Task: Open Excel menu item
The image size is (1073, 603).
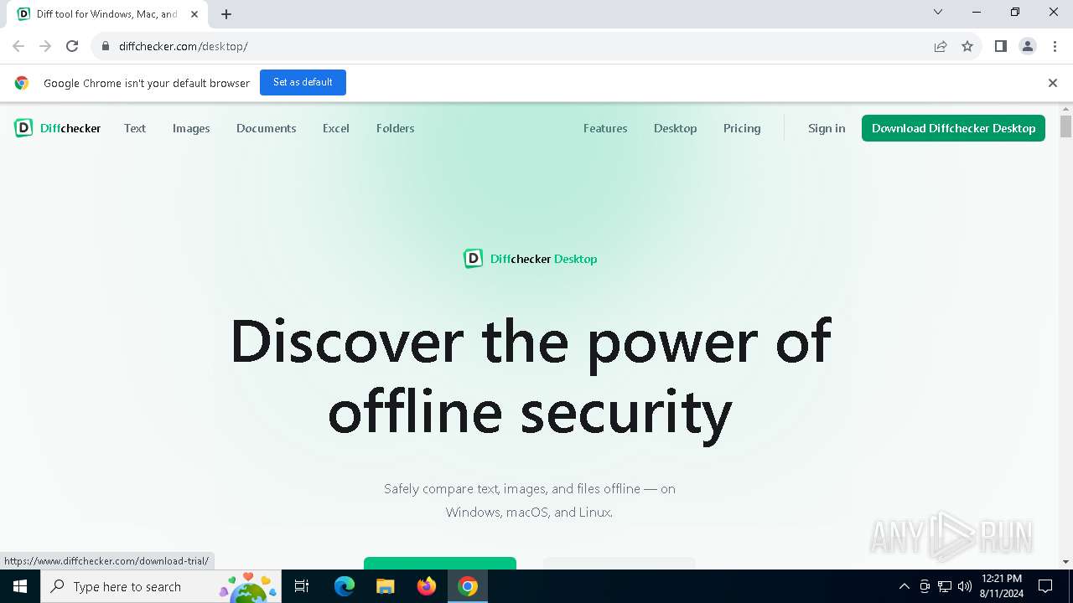Action: [336, 128]
